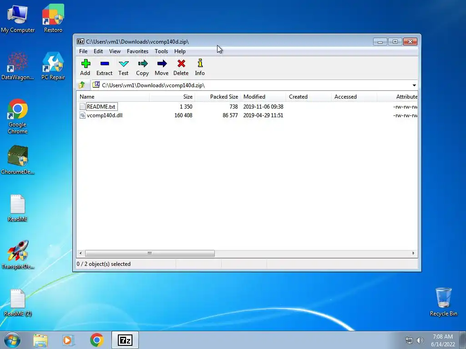Sort by the Name column header
Viewport: 466px width, 349px height.
pyautogui.click(x=113, y=97)
